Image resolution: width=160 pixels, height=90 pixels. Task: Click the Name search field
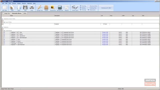32,24
